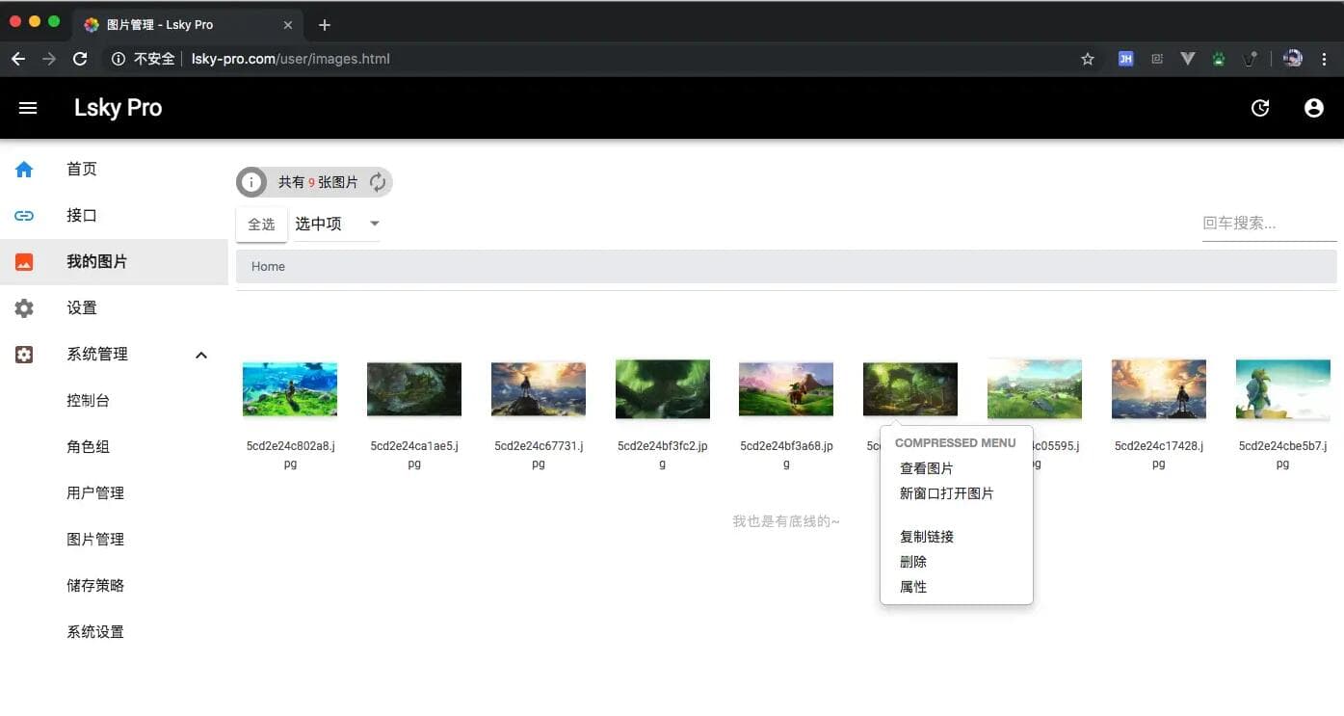
Task: Click the 全选 button
Action: point(261,225)
